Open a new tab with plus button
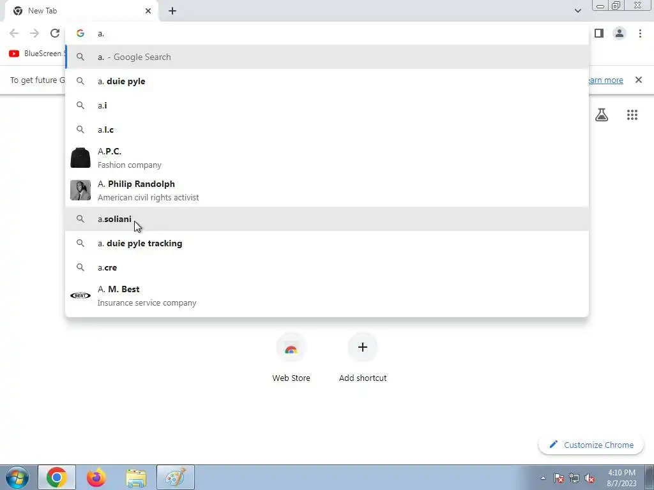Image resolution: width=654 pixels, height=490 pixels. pos(172,11)
